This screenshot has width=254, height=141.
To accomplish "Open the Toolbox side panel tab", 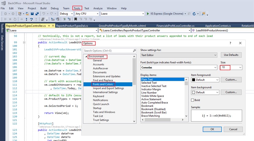I will (x=2, y=28).
